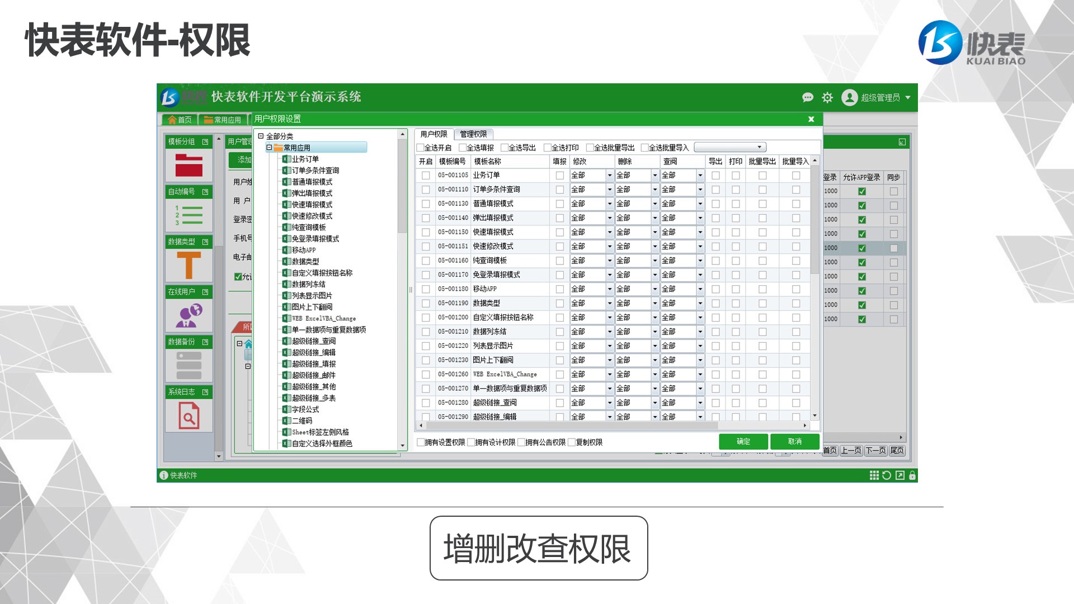Select 移动APP template in tree
The image size is (1074, 604).
tap(303, 250)
